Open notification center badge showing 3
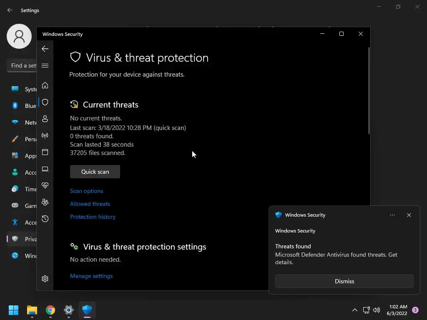 click(x=415, y=310)
